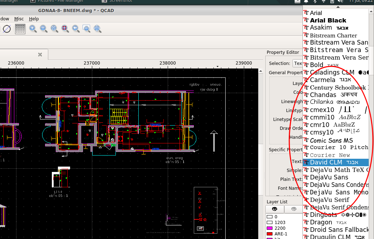This screenshot has height=239, width=374.
Task: Click the Zoom In magnifier icon
Action: point(33,29)
